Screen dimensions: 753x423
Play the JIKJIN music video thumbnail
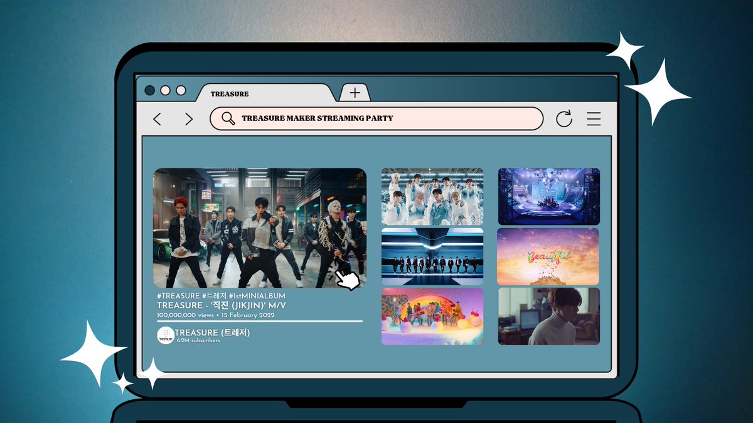click(260, 228)
